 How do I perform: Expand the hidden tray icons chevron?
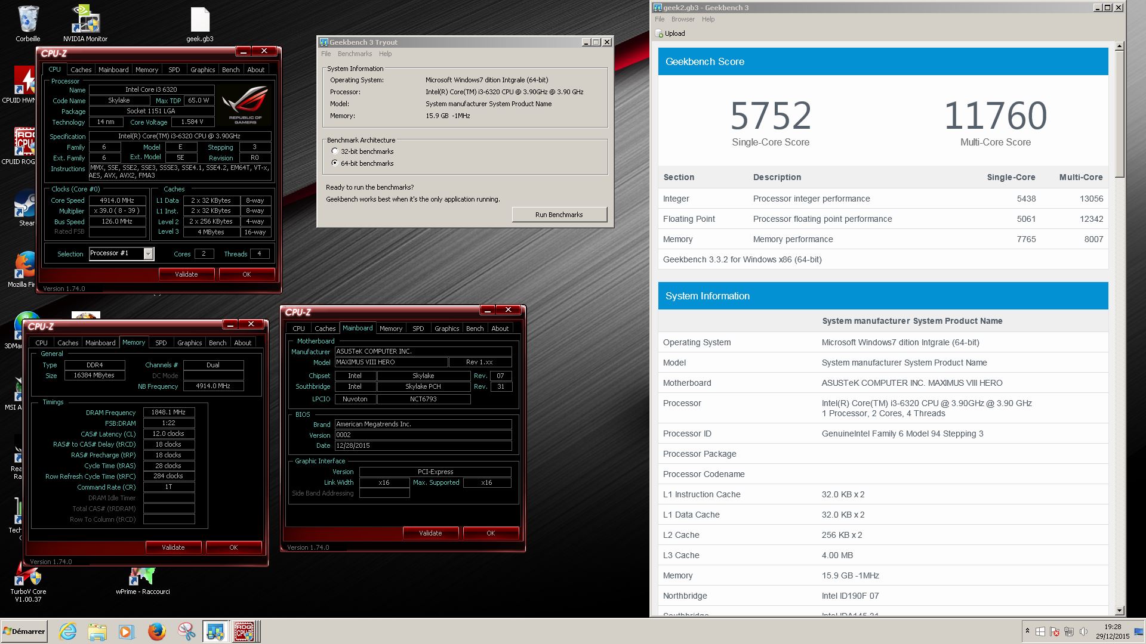(x=1027, y=630)
